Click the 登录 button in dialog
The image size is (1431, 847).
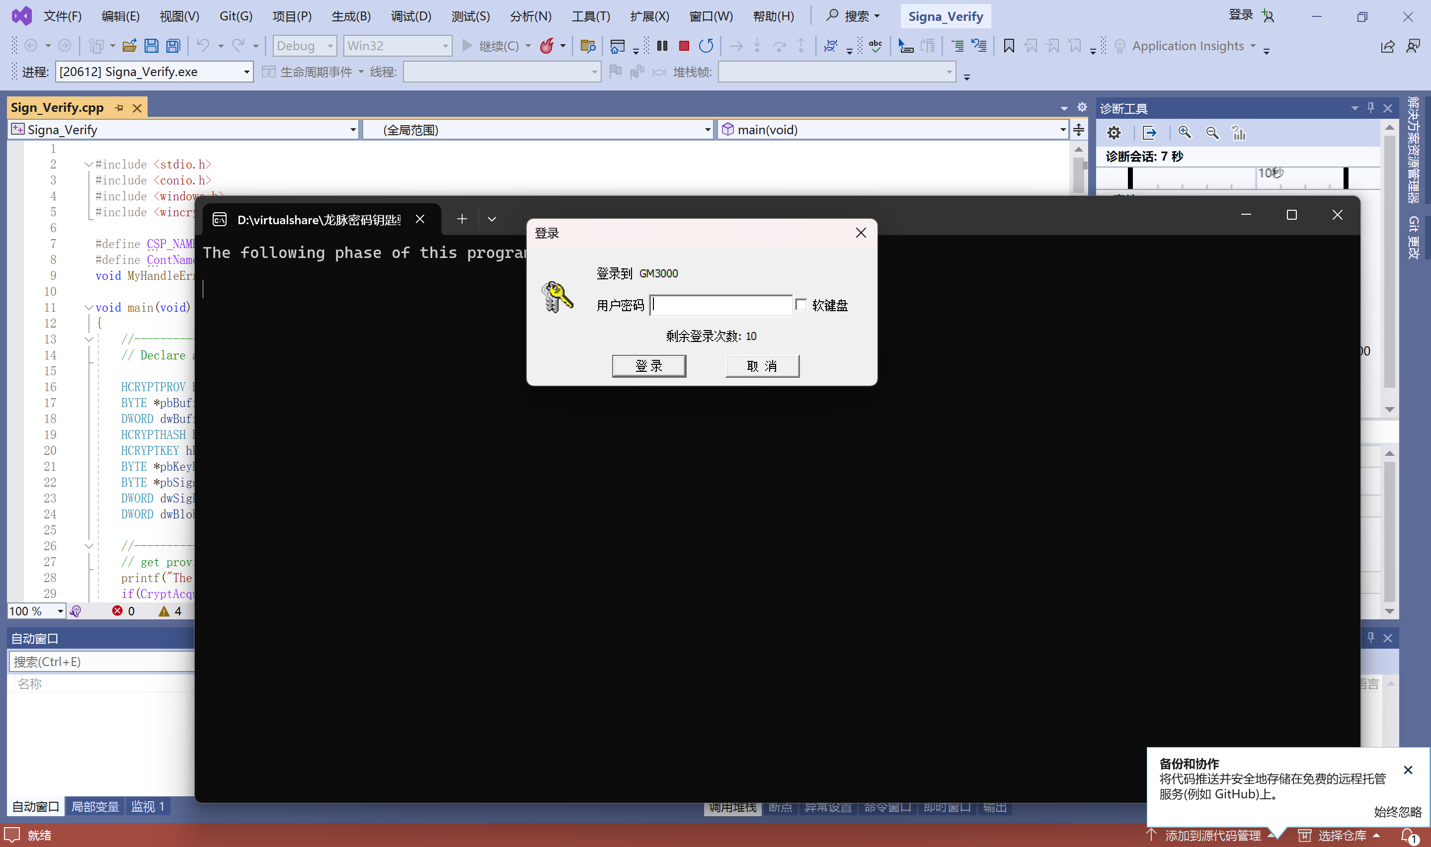[648, 366]
